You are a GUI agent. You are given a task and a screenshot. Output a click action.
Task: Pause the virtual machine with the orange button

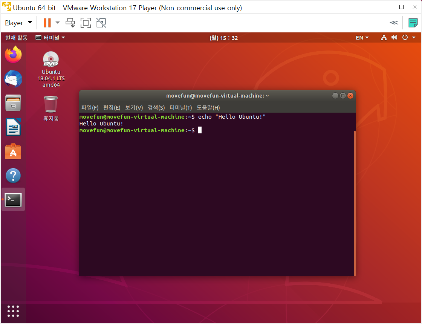click(47, 23)
